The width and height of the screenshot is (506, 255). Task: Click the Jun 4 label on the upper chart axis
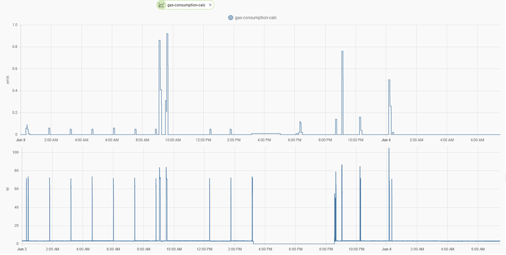pyautogui.click(x=386, y=139)
